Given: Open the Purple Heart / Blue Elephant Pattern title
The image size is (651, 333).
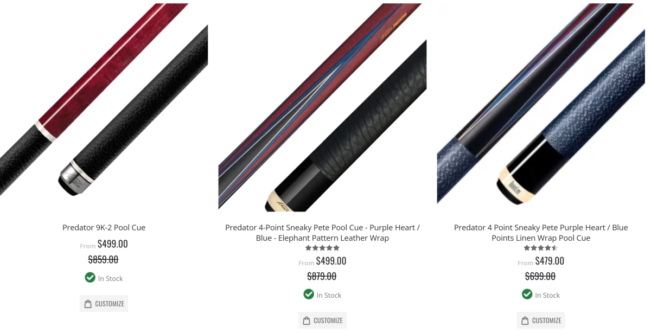Looking at the screenshot, I should click(x=322, y=233).
